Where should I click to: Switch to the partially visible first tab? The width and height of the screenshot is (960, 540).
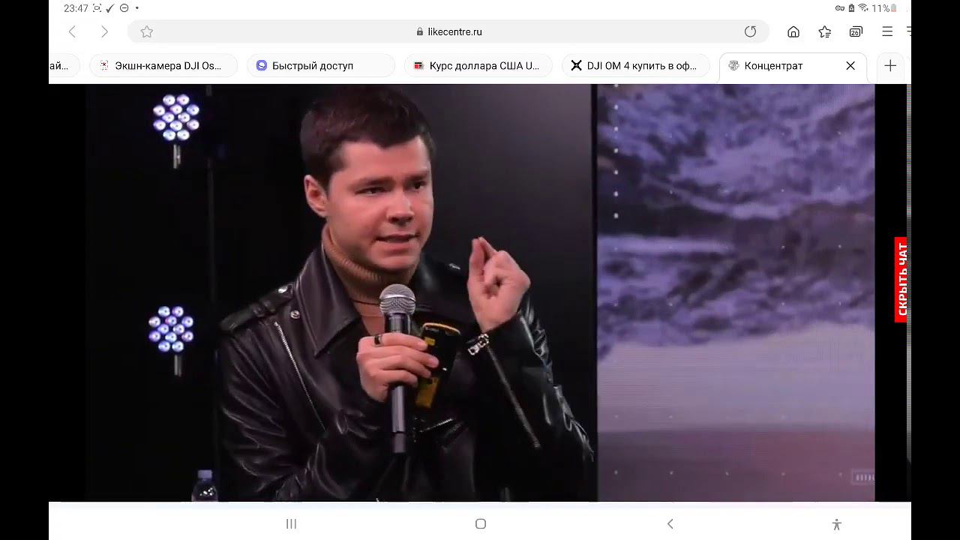pos(64,65)
